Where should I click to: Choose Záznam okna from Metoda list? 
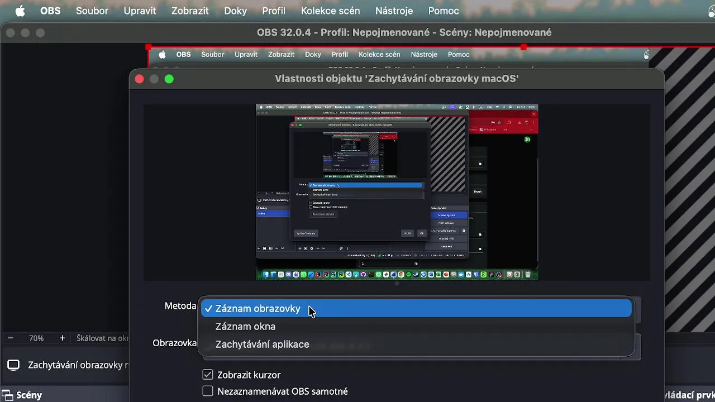(417, 327)
